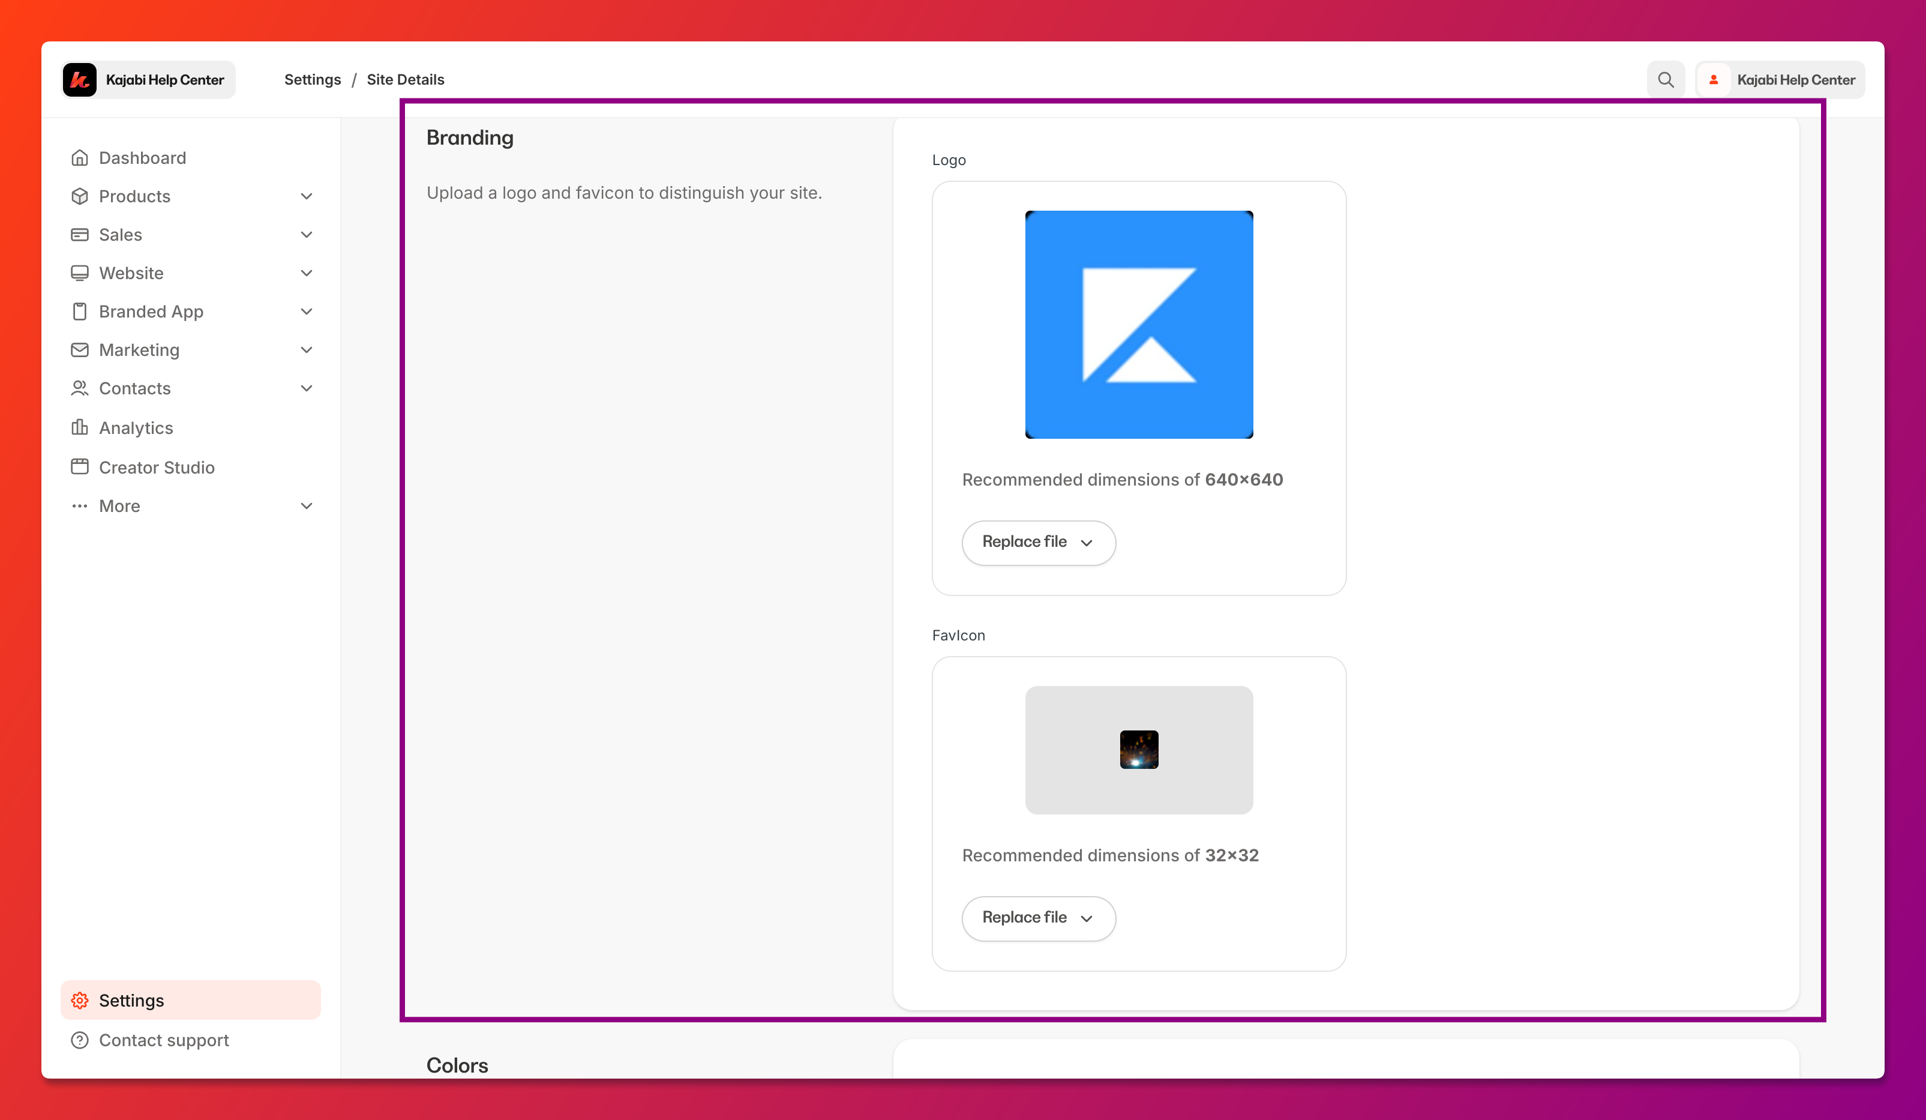Image resolution: width=1926 pixels, height=1120 pixels.
Task: Open the Contacts sidebar menu item
Action: pos(134,388)
